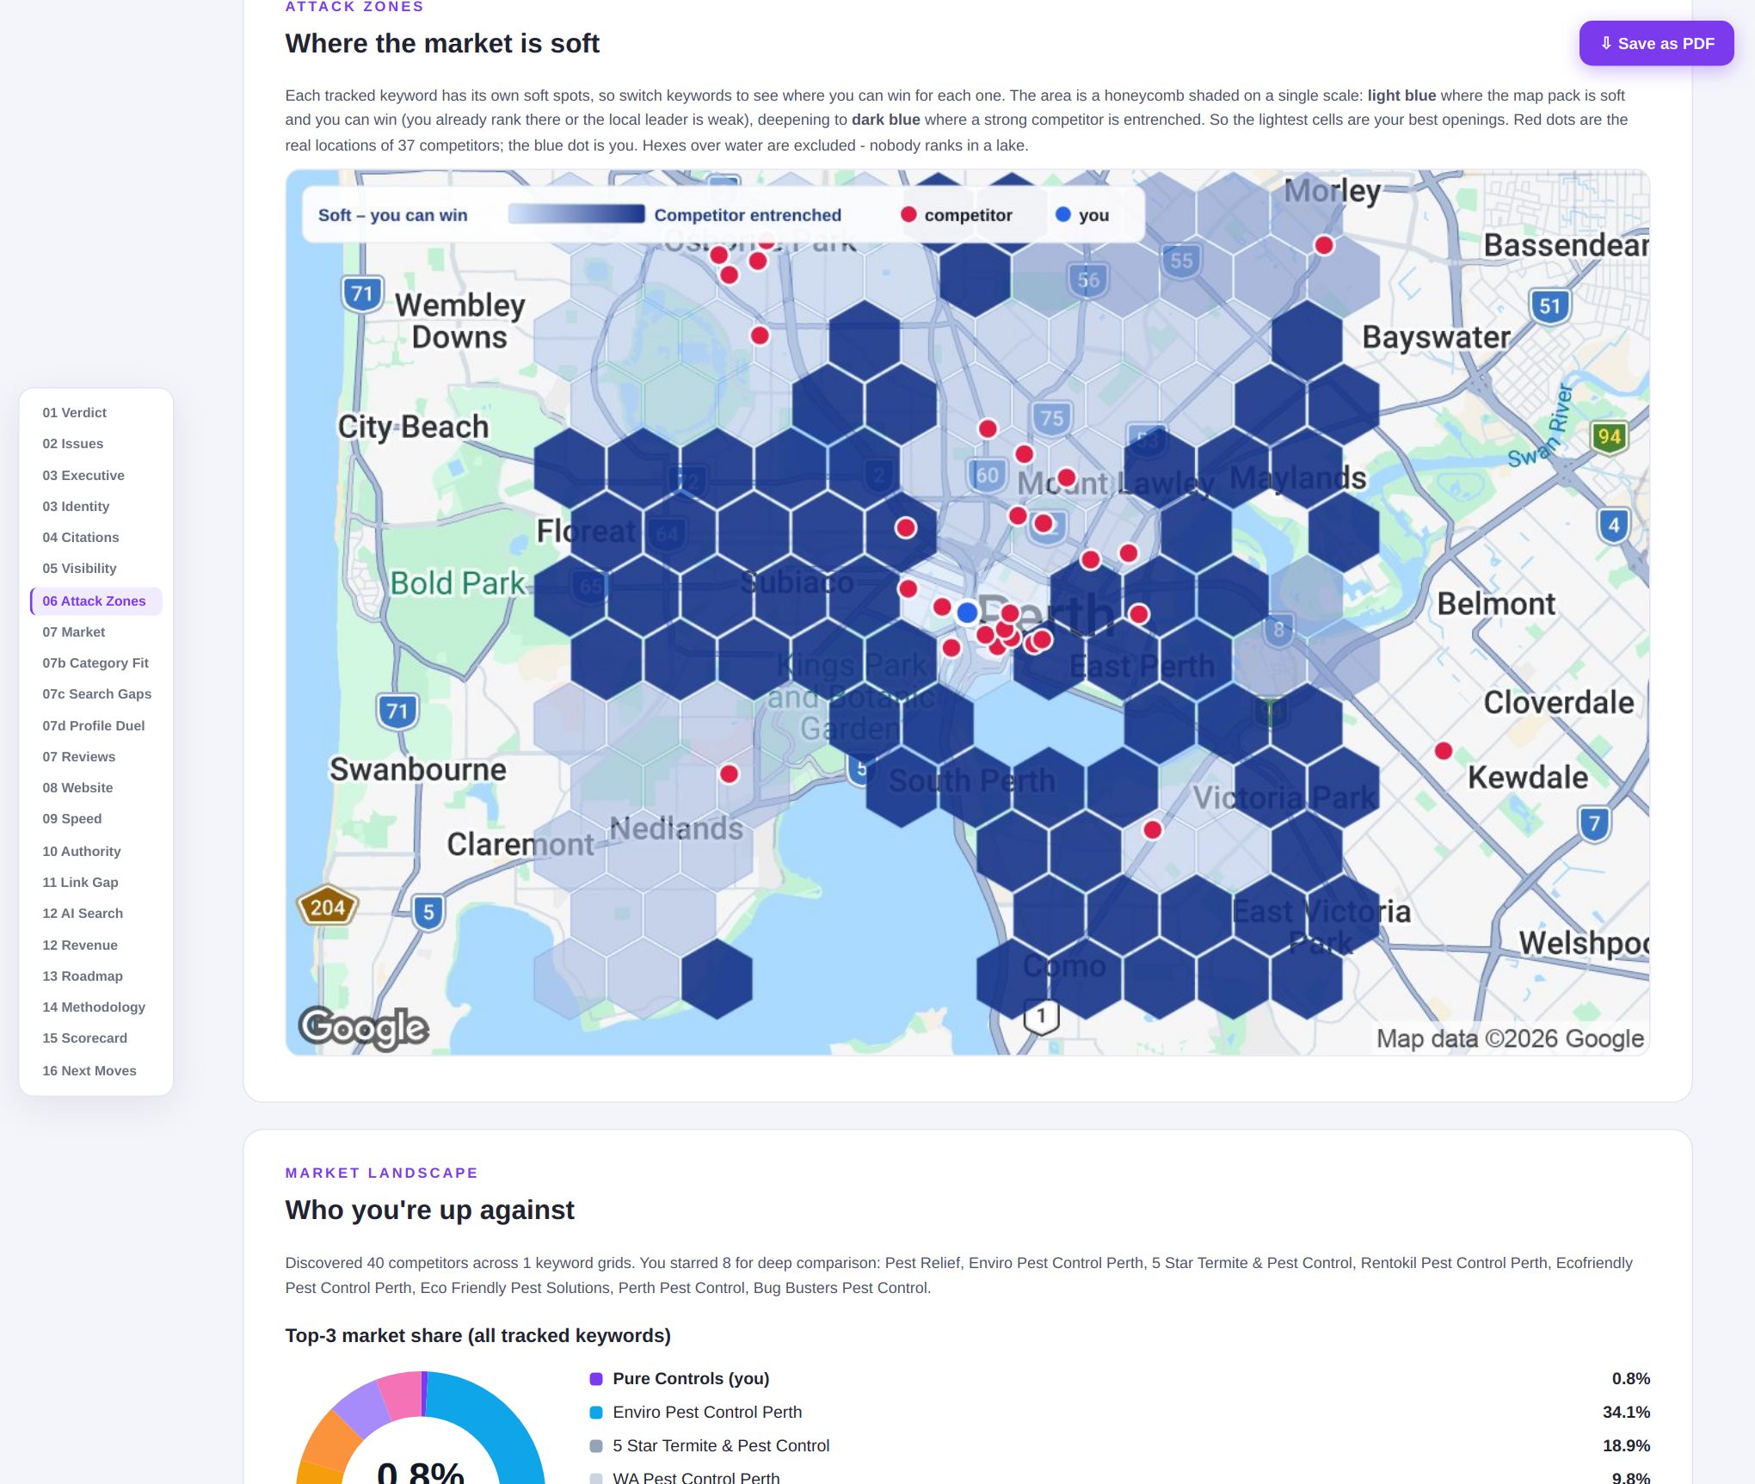Click the route 1 shield near Como
This screenshot has height=1484, width=1755.
1041,1017
